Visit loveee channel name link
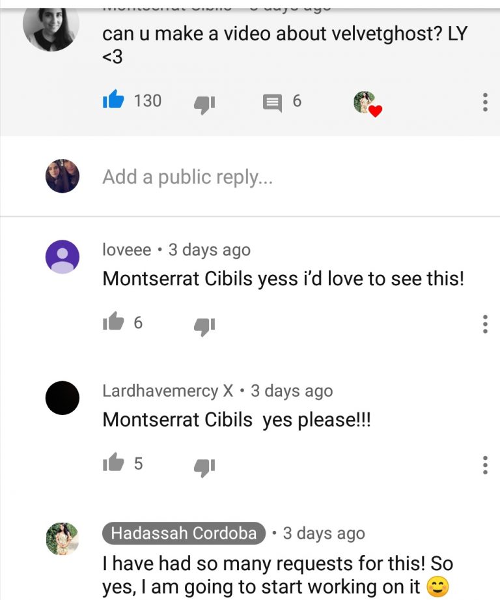500x600 pixels. pyautogui.click(x=126, y=250)
